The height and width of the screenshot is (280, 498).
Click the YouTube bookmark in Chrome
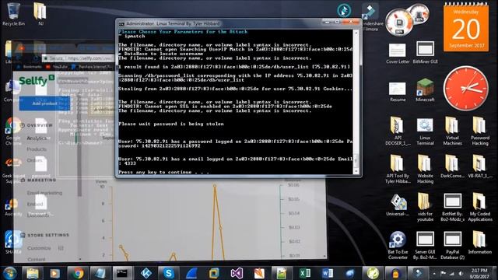click(57, 67)
